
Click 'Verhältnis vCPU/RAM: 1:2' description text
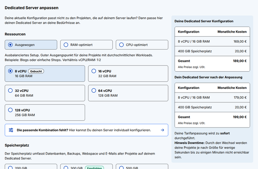81,60
